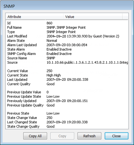Viewport: 134px width, 145px height.
Task: Select the Previous Update Value row
Action: click(67, 92)
